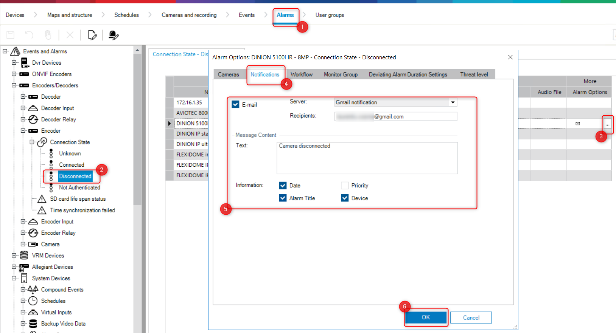Uncheck the E-mail checkbox
The height and width of the screenshot is (333, 616).
236,105
